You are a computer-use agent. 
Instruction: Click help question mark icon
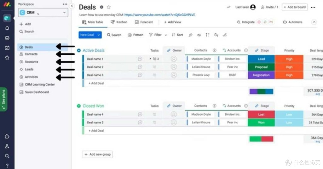(7, 165)
